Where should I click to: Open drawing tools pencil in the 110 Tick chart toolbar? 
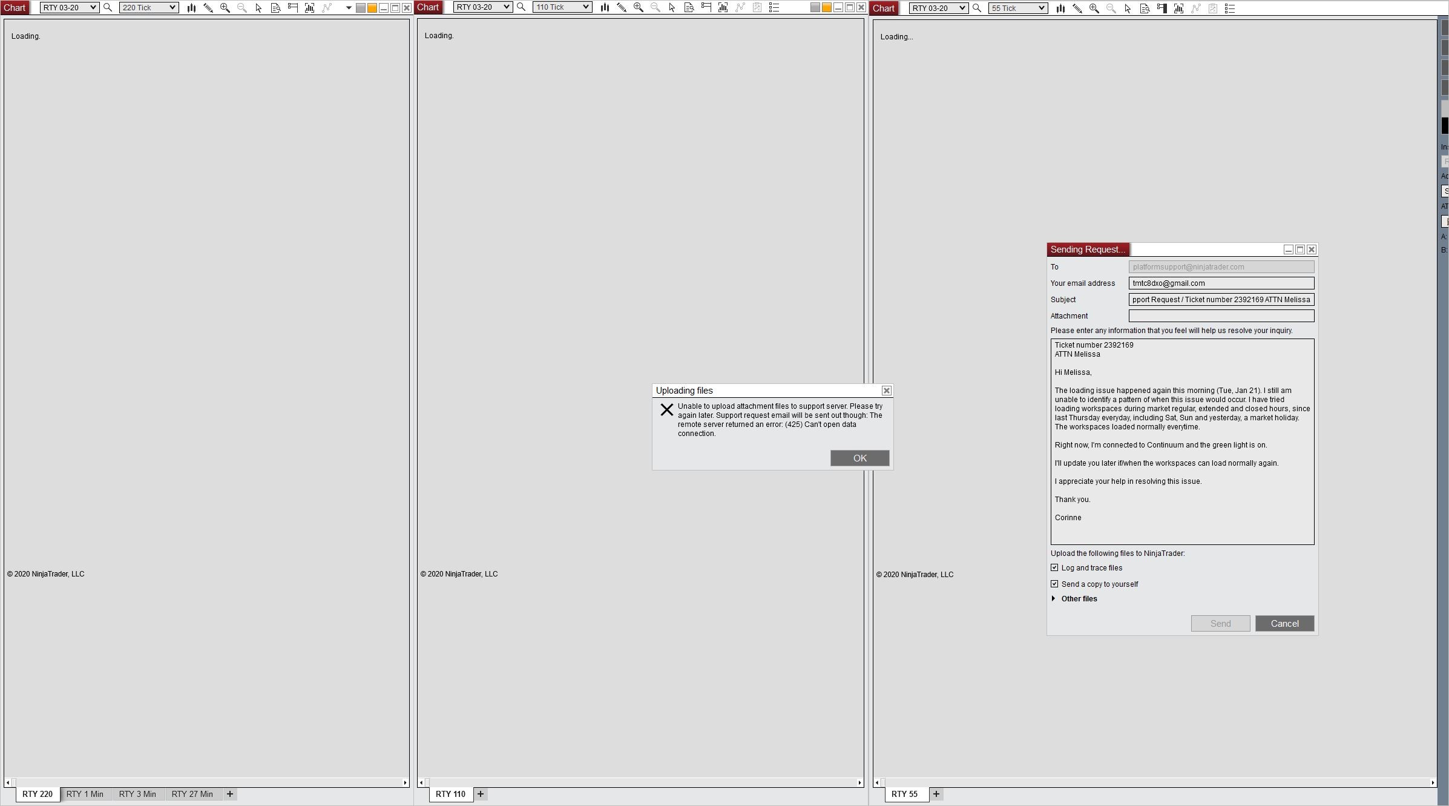622,7
